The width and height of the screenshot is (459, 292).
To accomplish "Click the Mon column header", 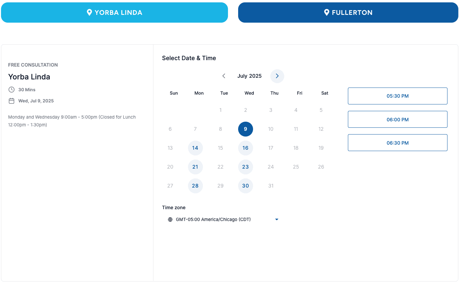I will [199, 93].
